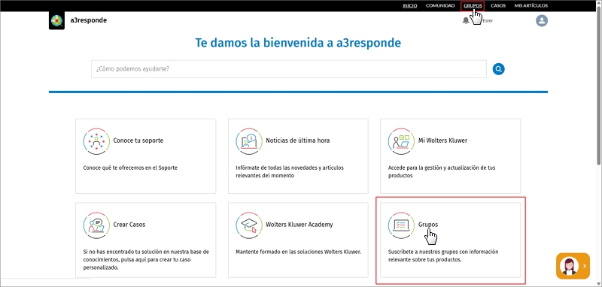Click the Noticias de última hora icon
This screenshot has height=287, width=602.
click(249, 141)
